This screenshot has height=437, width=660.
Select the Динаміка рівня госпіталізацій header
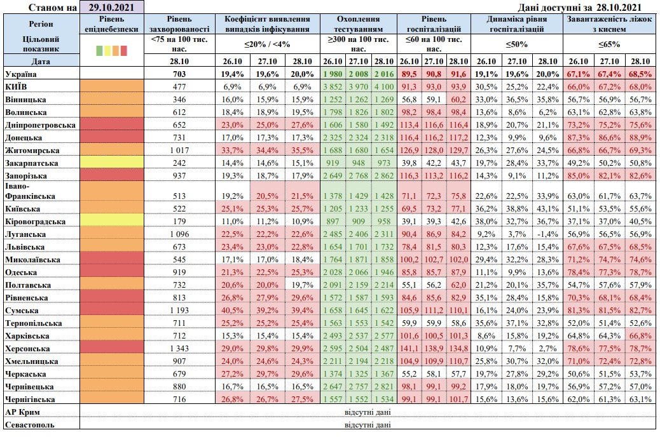(516, 24)
